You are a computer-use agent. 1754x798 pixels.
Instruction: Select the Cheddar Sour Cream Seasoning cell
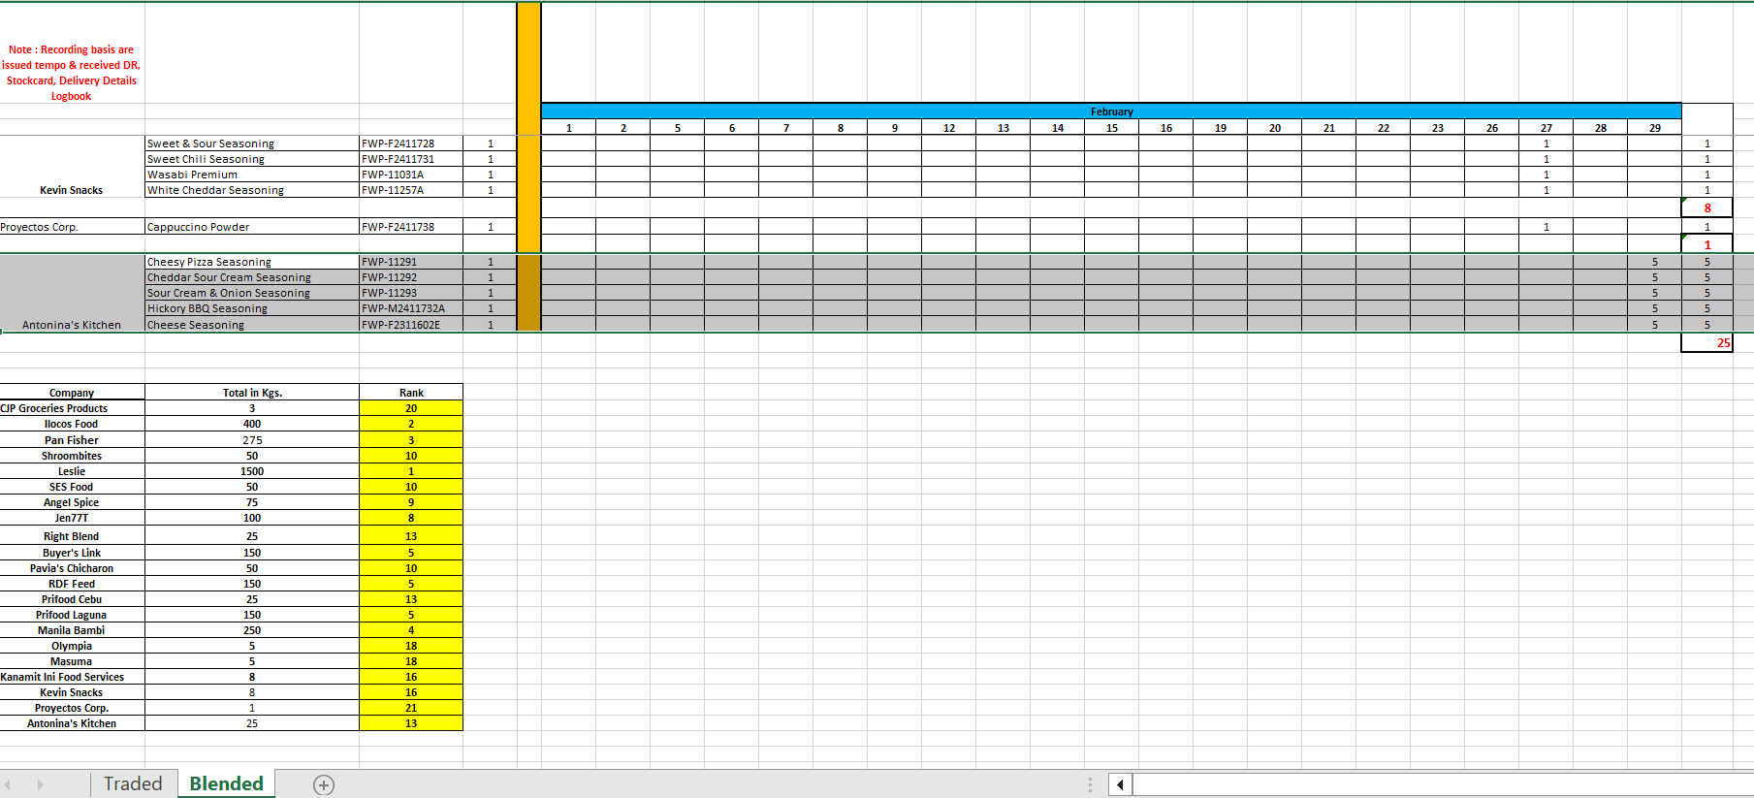click(x=252, y=277)
